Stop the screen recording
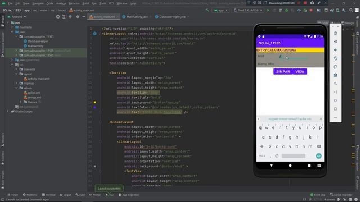 (305, 3)
